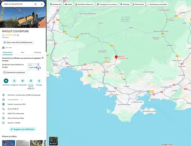Viewport: 191px width, 146px height.
Task: Filter map by Distributeurs de billets
Action: click(157, 4)
